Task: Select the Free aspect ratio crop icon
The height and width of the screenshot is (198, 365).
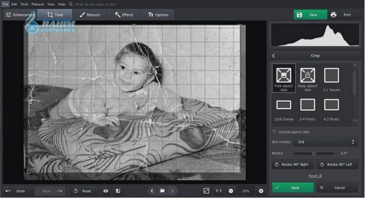Action: tap(283, 75)
